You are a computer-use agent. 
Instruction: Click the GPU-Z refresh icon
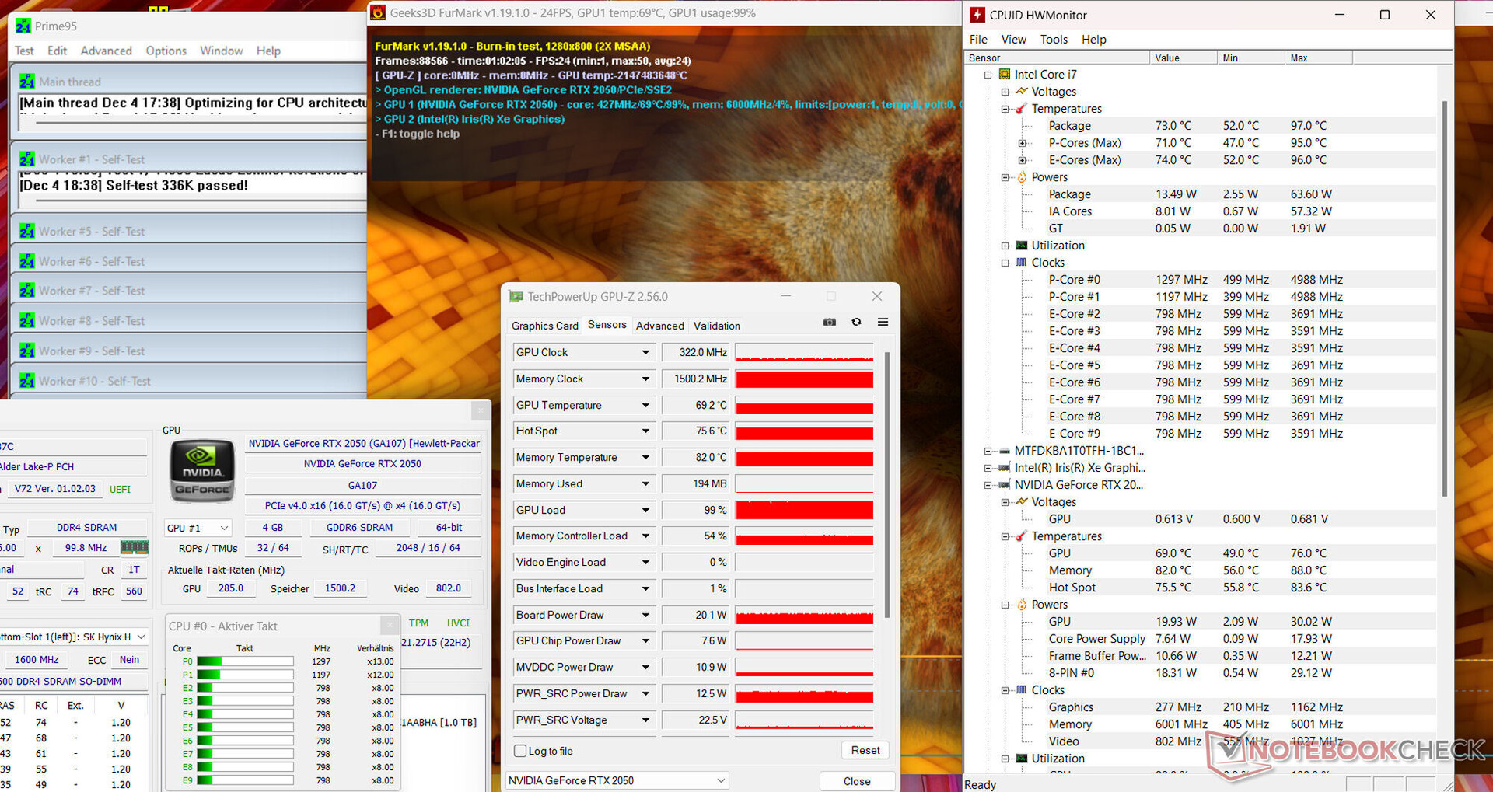(x=856, y=323)
